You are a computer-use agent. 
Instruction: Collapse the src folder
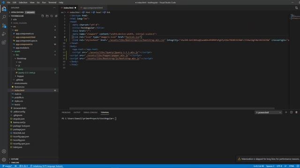click(15, 27)
